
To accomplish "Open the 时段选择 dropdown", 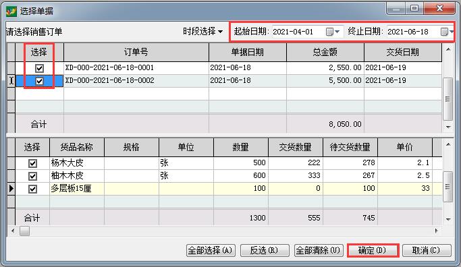I will pyautogui.click(x=203, y=31).
